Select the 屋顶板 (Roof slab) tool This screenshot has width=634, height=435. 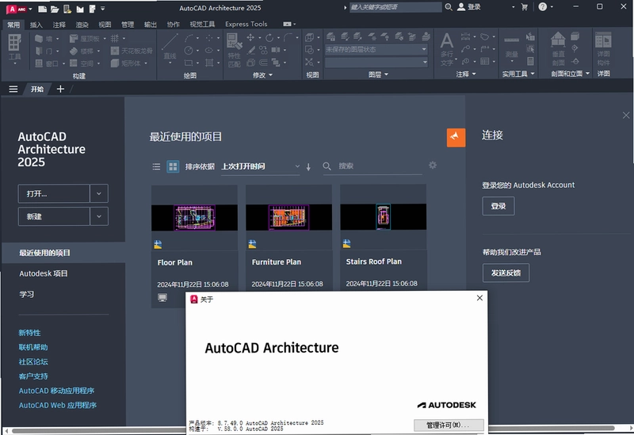85,39
